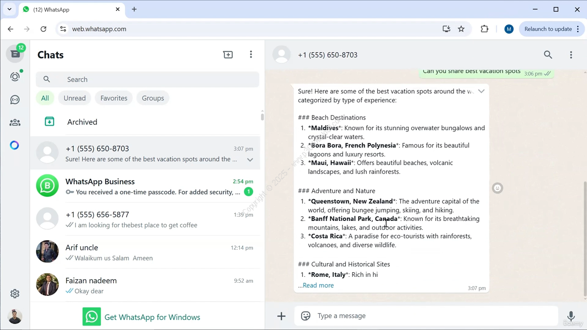Install app icon in address bar
Screen dimensions: 587x330
(x=446, y=29)
